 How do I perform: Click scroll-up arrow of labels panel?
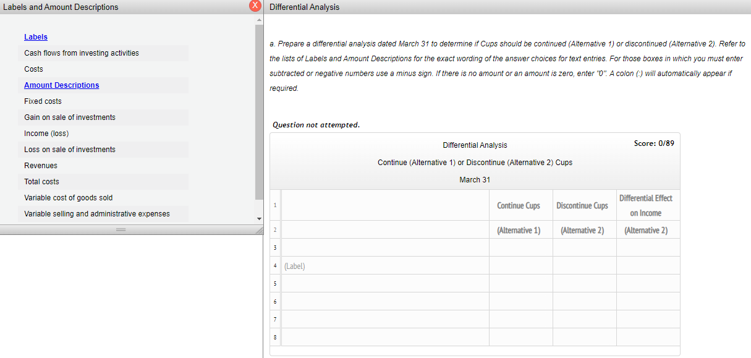259,19
